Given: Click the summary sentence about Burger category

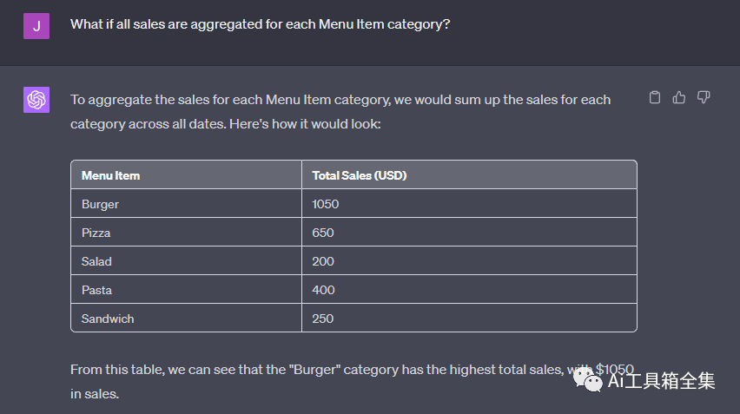Looking at the screenshot, I should (x=313, y=371).
